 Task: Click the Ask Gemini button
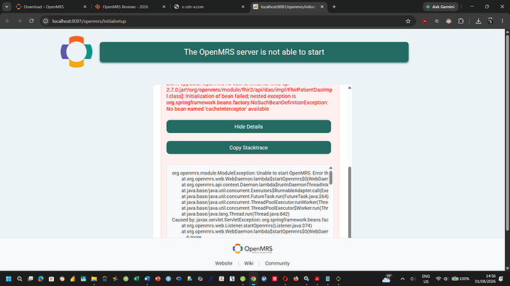tap(441, 7)
